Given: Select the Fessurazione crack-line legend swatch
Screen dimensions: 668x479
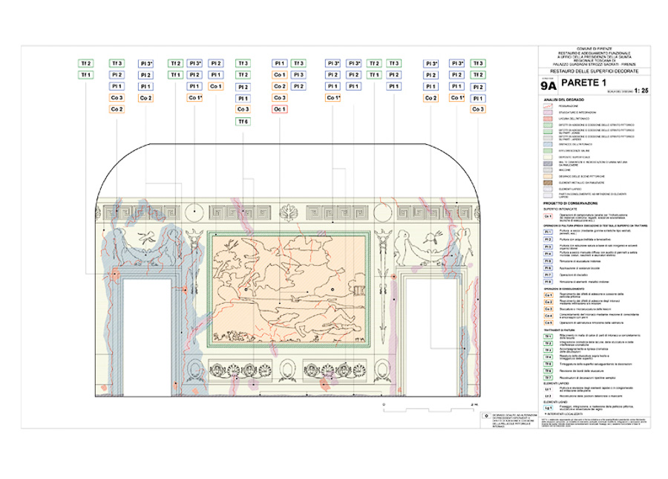Looking at the screenshot, I should coord(548,105).
